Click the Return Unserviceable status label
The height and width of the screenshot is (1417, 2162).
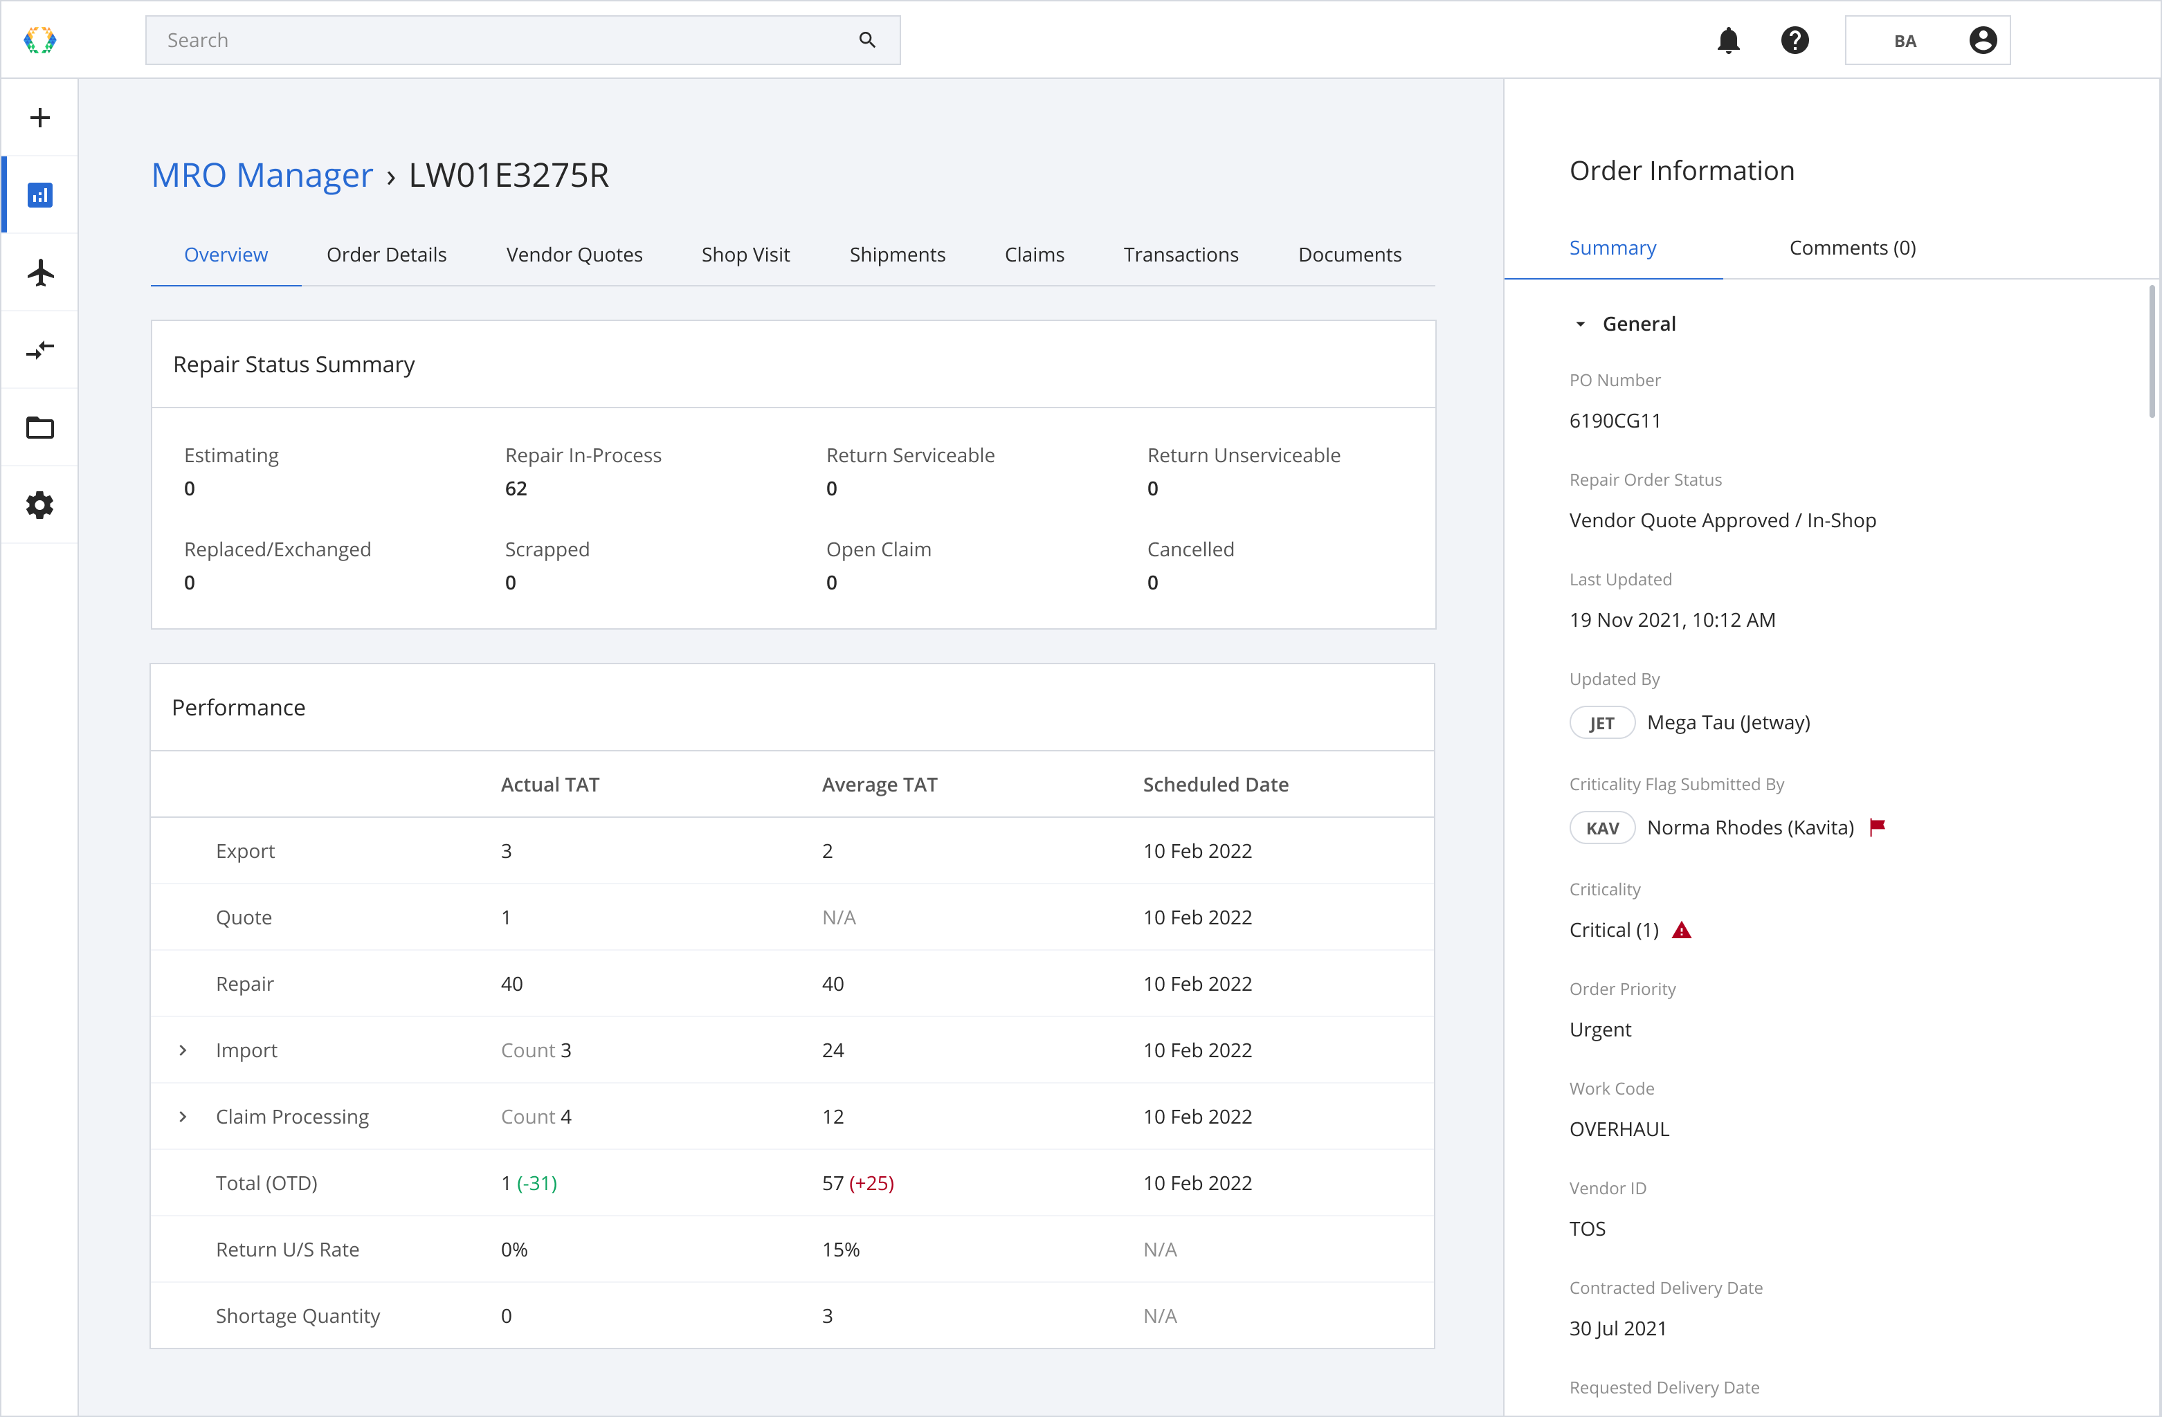(1244, 455)
